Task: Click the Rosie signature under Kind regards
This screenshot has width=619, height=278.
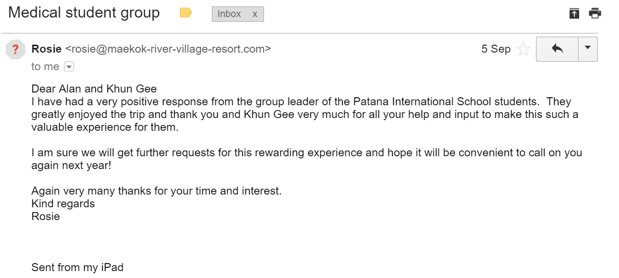Action: pos(46,216)
